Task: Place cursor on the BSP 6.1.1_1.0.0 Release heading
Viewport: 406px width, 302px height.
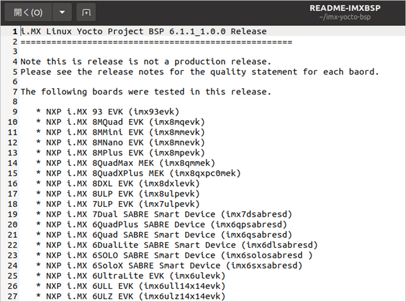Action: coord(144,32)
